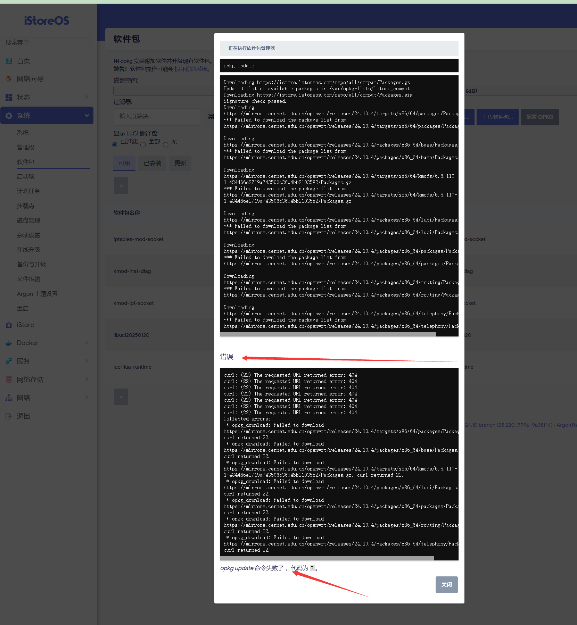Click the 配置 OPKG button
The image size is (577, 625).
tap(539, 117)
